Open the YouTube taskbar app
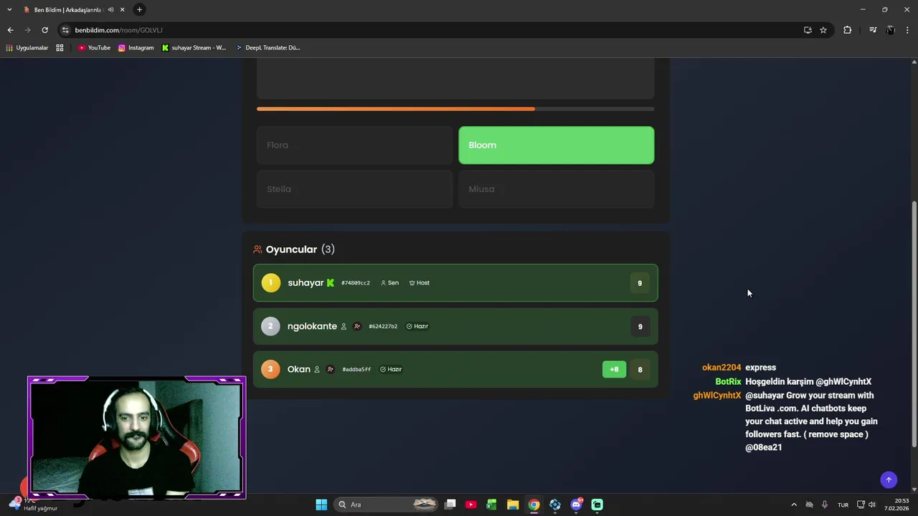Image resolution: width=918 pixels, height=516 pixels. click(471, 505)
